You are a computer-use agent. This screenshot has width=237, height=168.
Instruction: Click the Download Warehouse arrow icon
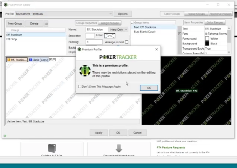[119, 148]
